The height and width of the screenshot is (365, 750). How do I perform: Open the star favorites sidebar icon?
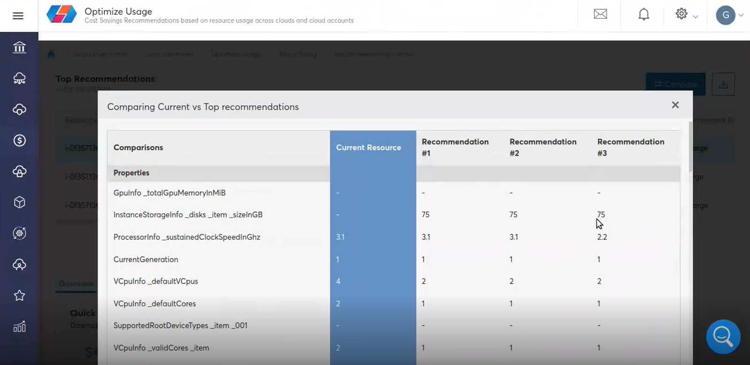click(19, 296)
